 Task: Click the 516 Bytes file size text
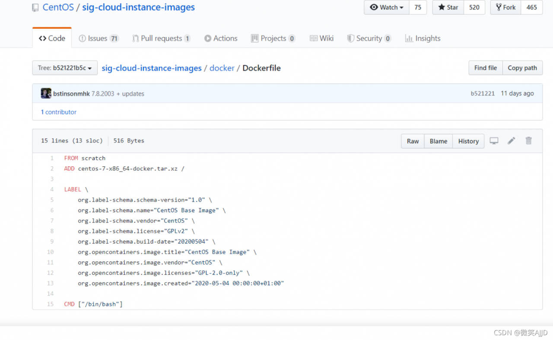pos(129,141)
